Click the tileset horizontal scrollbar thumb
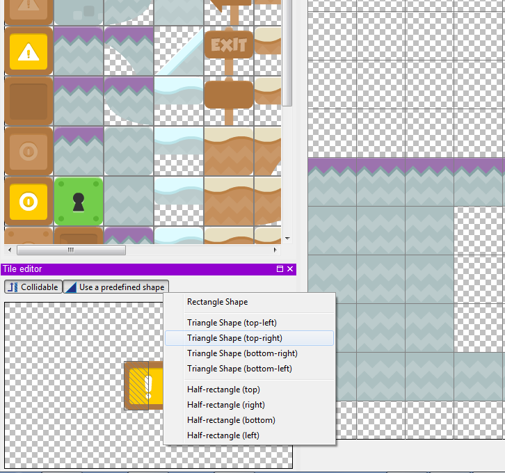Viewport: 505px width, 473px height. [71, 250]
